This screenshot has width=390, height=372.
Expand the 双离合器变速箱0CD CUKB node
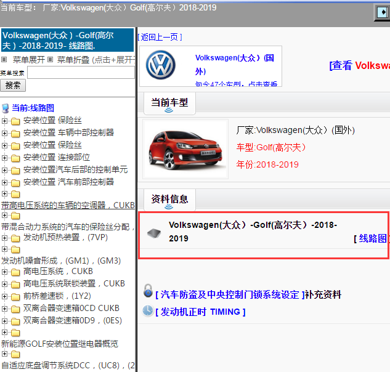click(x=4, y=309)
